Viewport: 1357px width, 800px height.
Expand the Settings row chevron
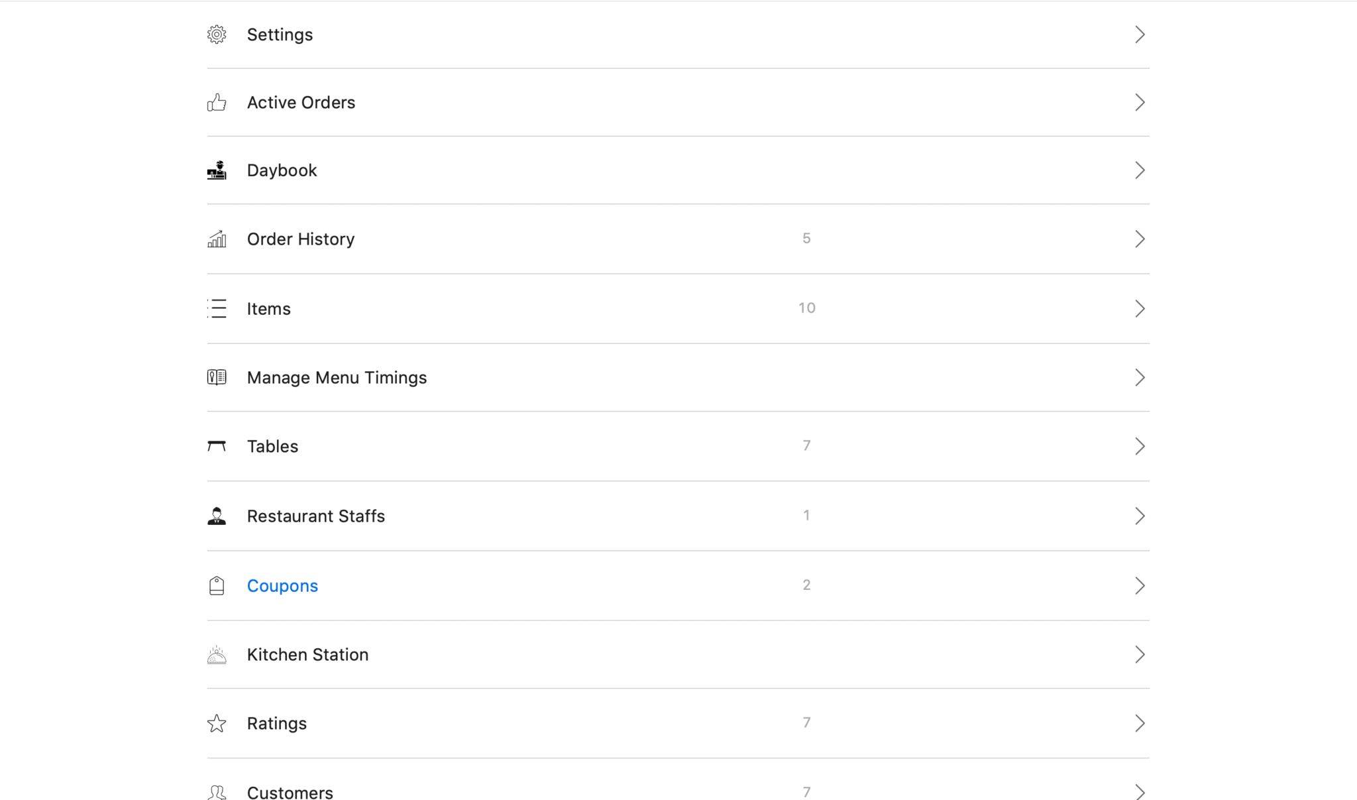(1140, 34)
